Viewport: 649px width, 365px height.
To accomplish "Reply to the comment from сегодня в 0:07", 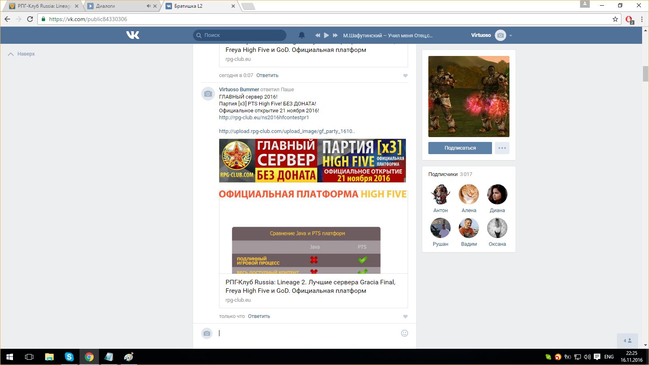I will click(267, 75).
